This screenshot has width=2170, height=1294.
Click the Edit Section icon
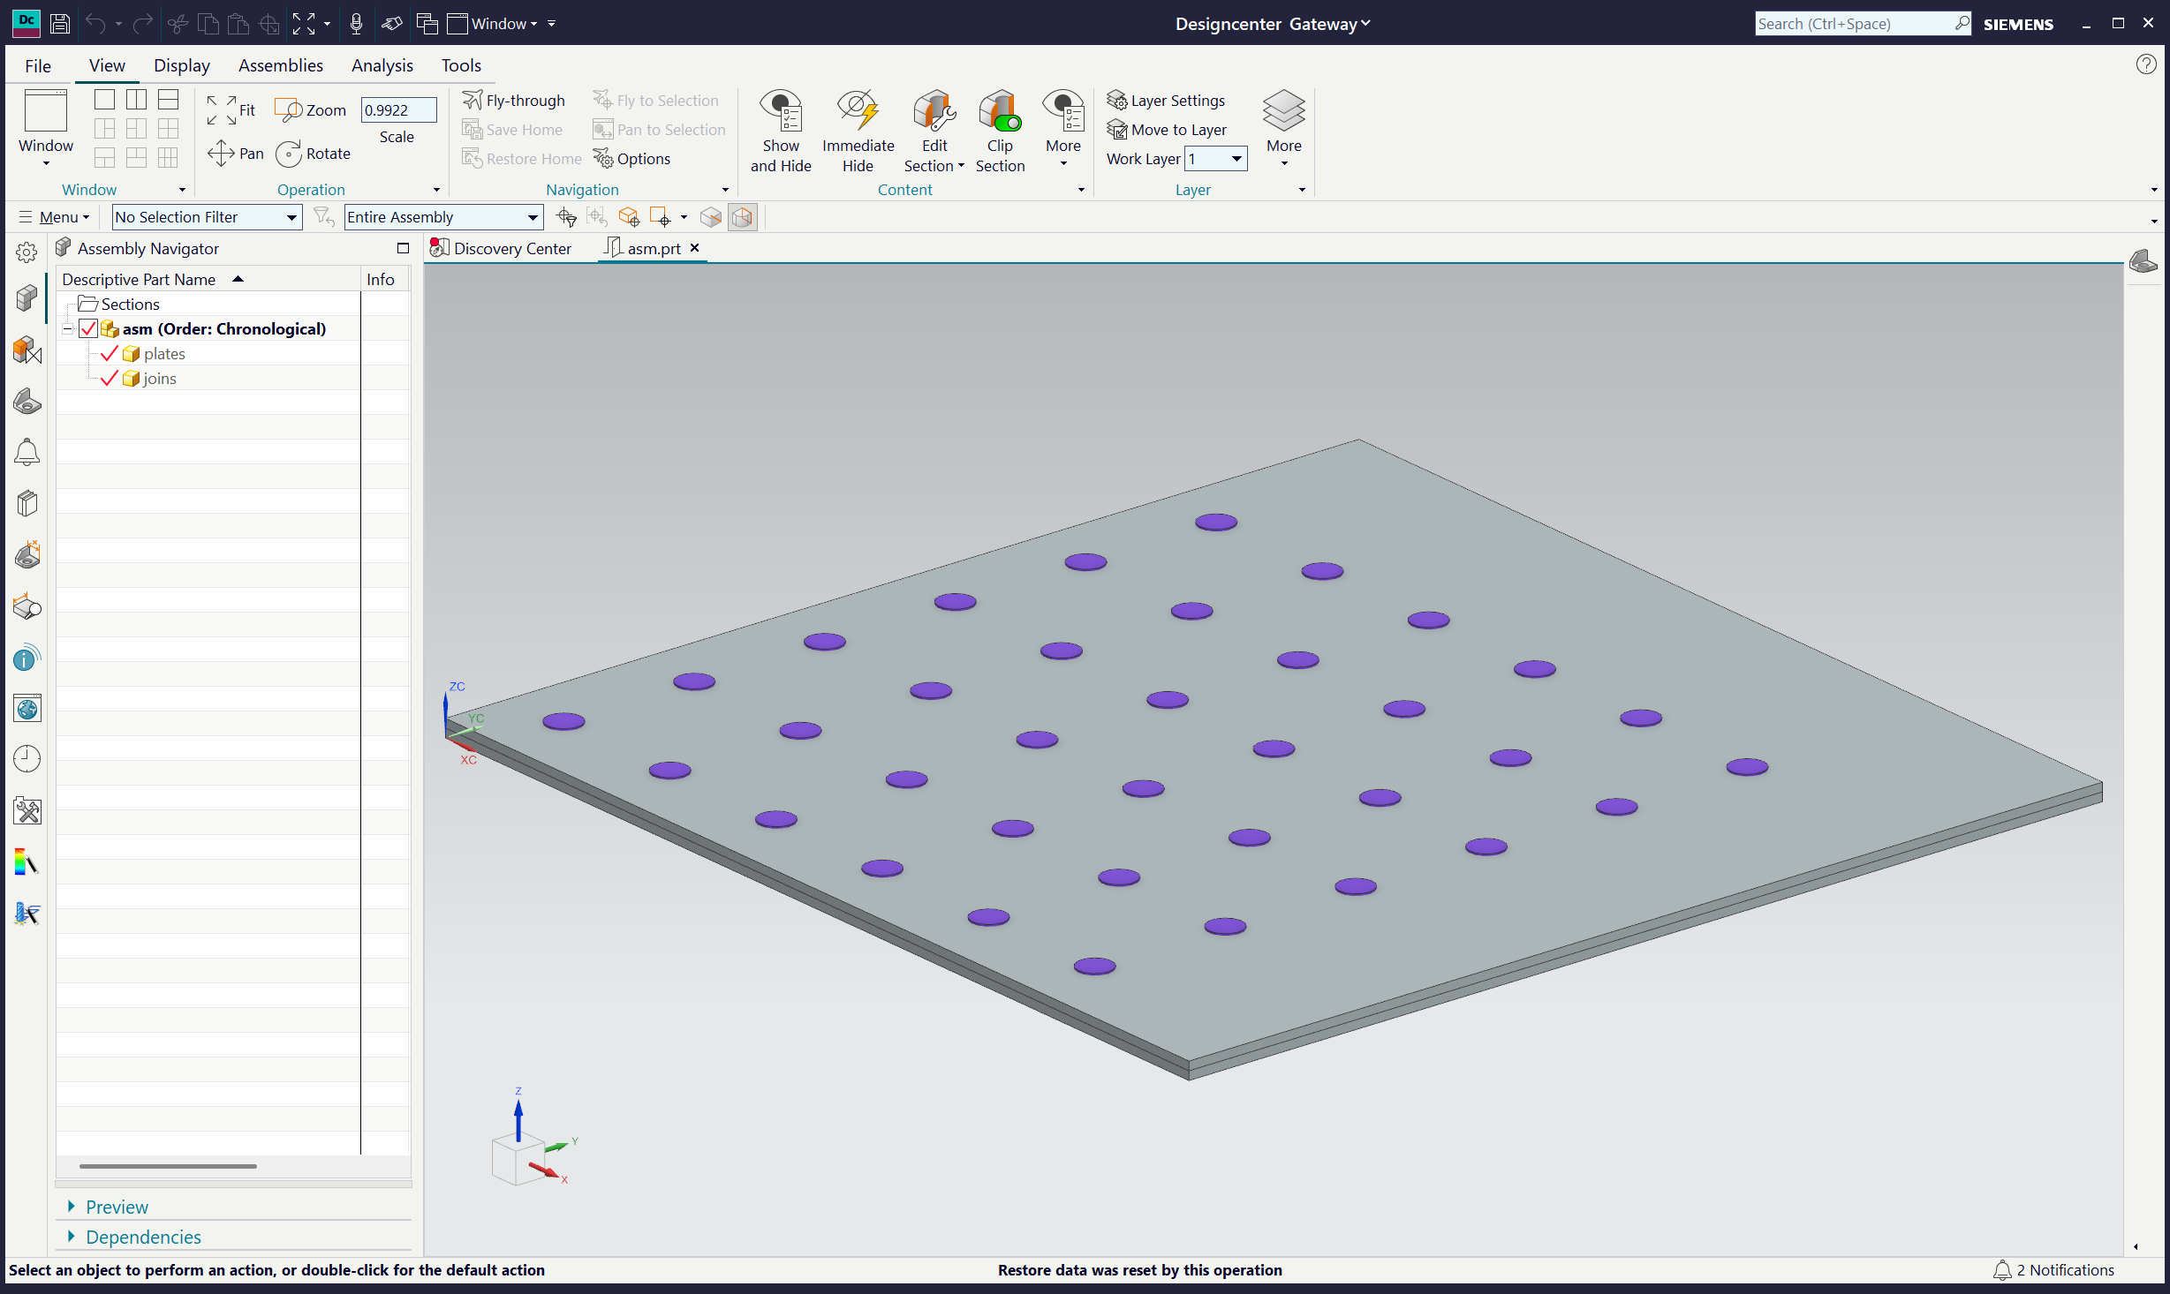click(934, 111)
